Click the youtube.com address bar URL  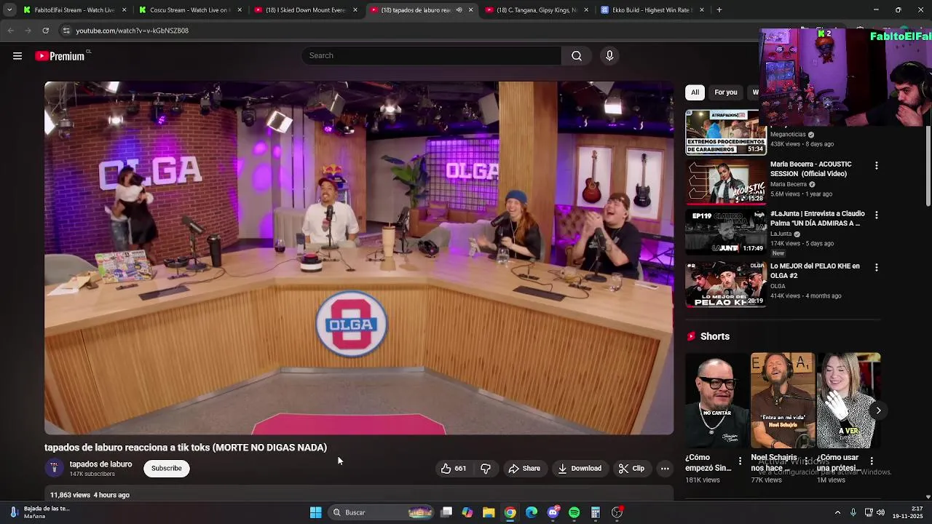132,31
